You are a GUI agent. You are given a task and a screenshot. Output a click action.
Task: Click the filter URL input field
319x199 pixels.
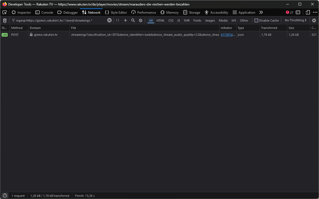coord(61,20)
